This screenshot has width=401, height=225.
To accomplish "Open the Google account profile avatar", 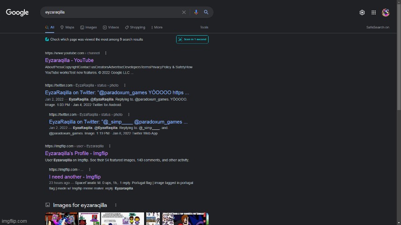I will (385, 12).
